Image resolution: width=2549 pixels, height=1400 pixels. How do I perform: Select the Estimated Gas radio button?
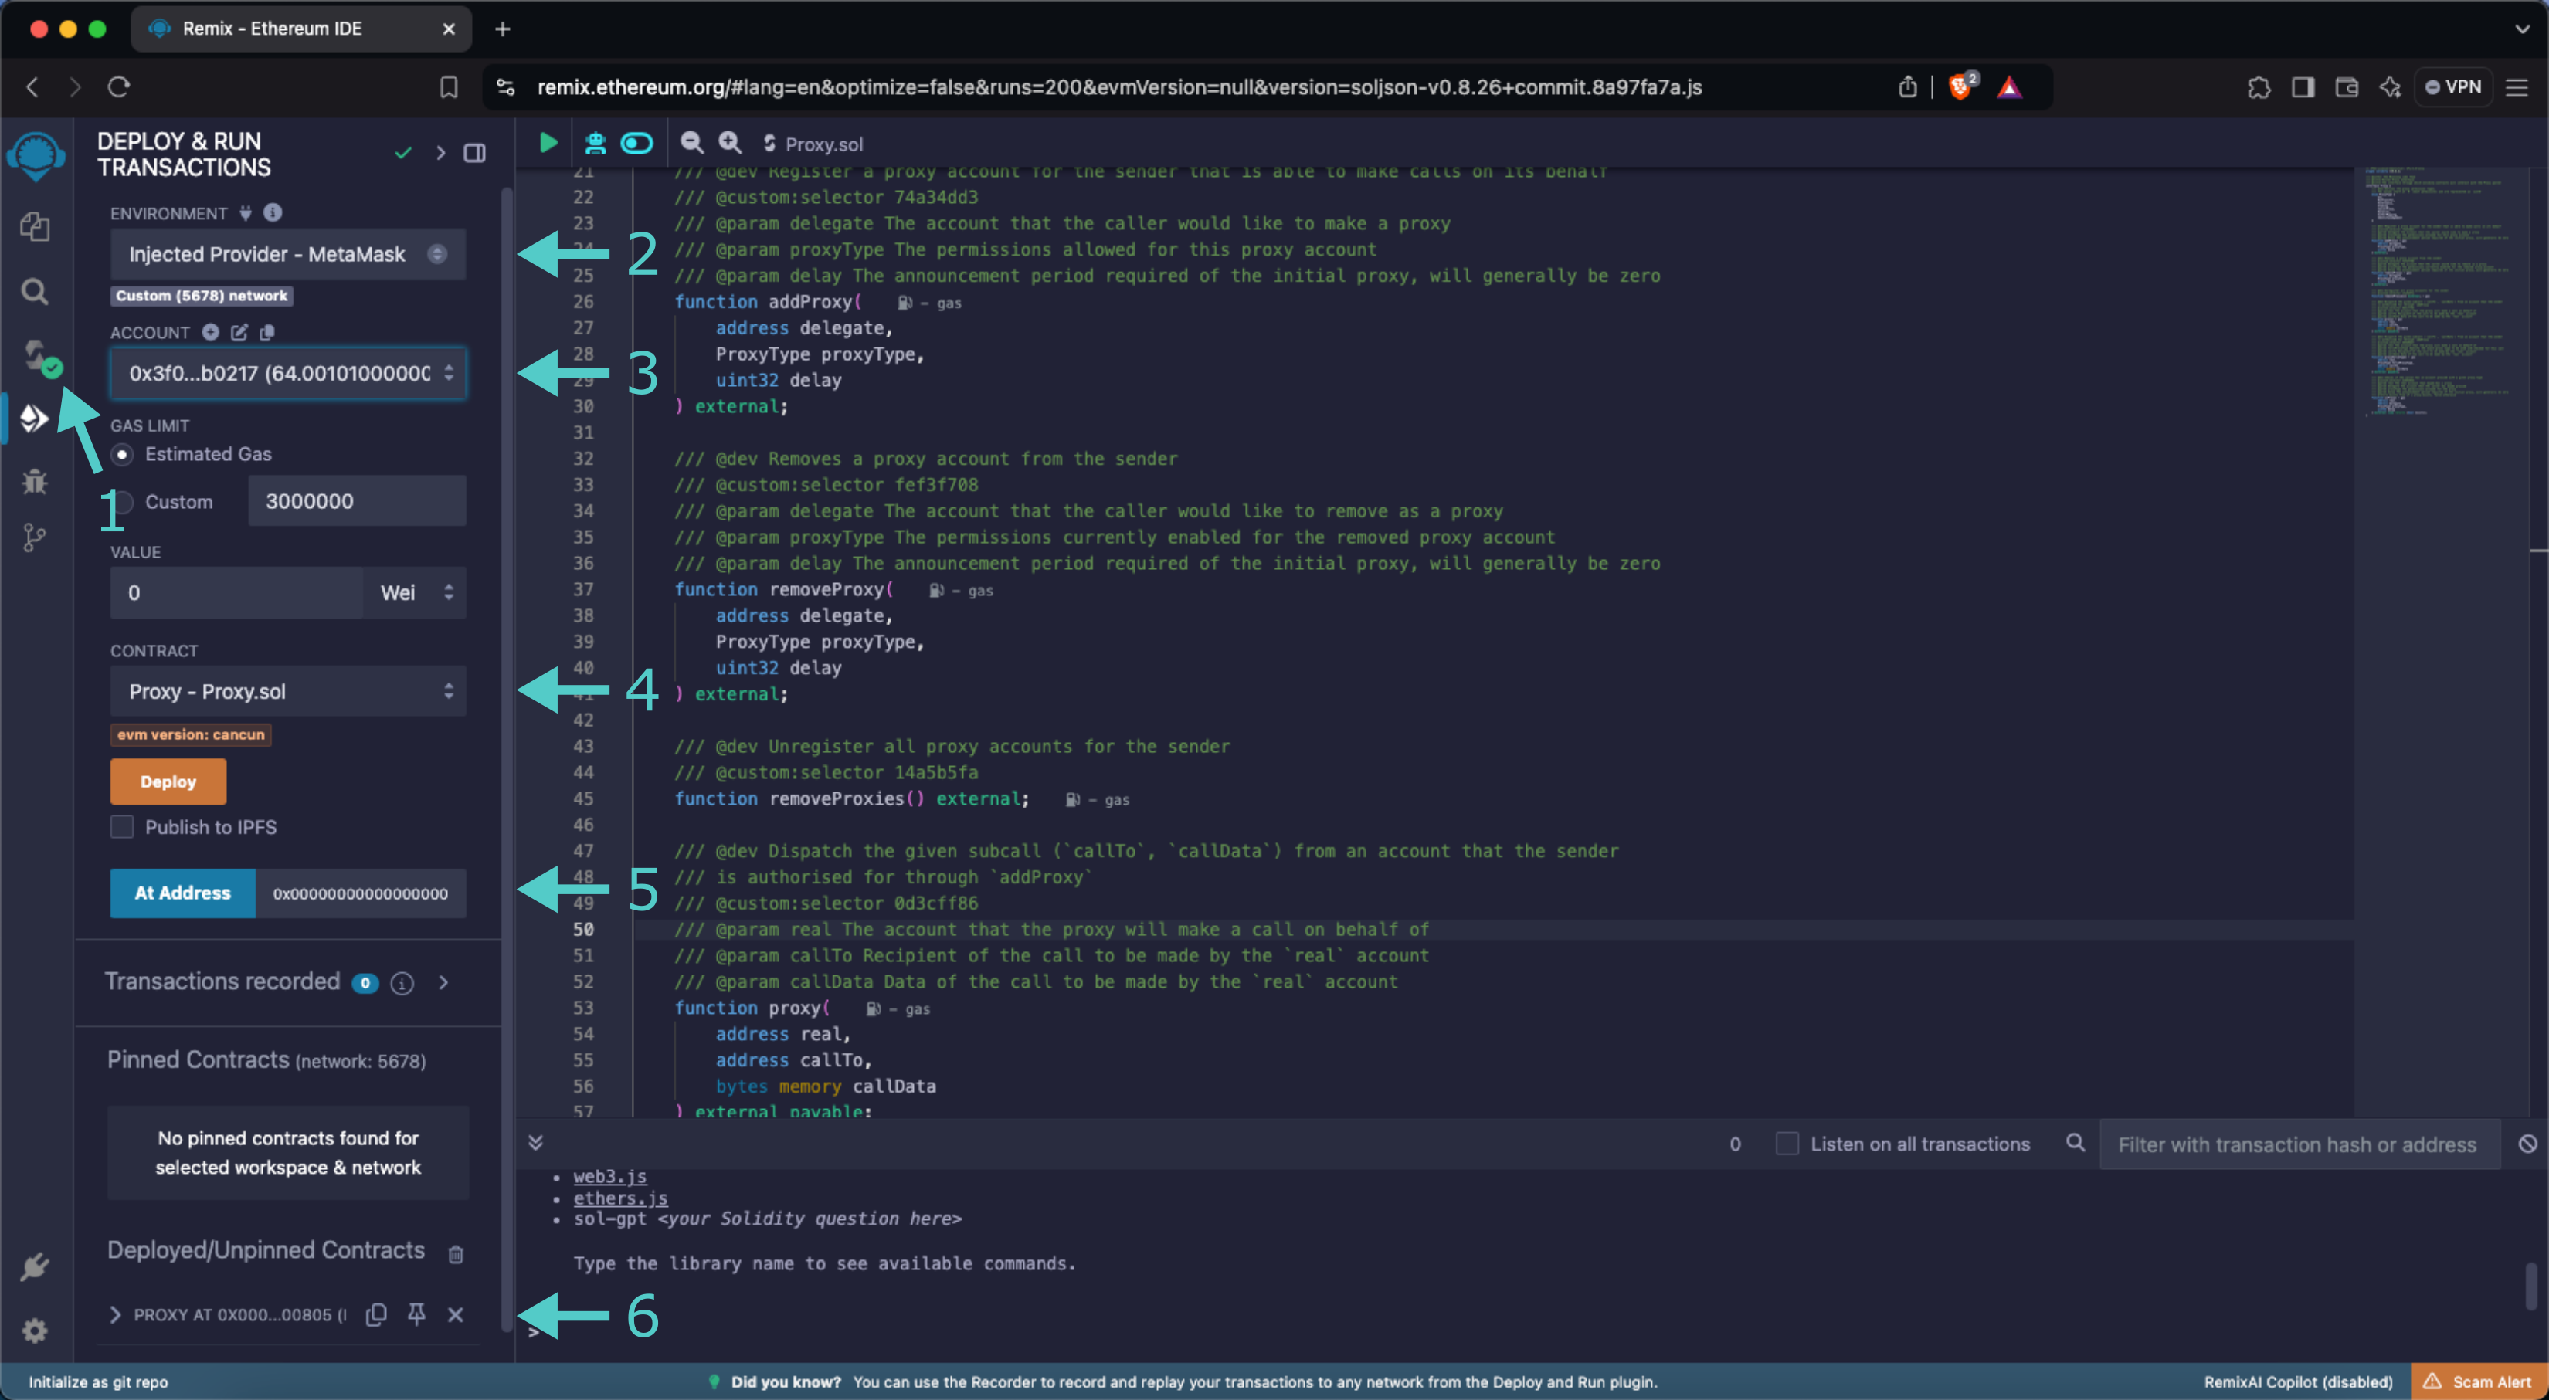pyautogui.click(x=122, y=454)
